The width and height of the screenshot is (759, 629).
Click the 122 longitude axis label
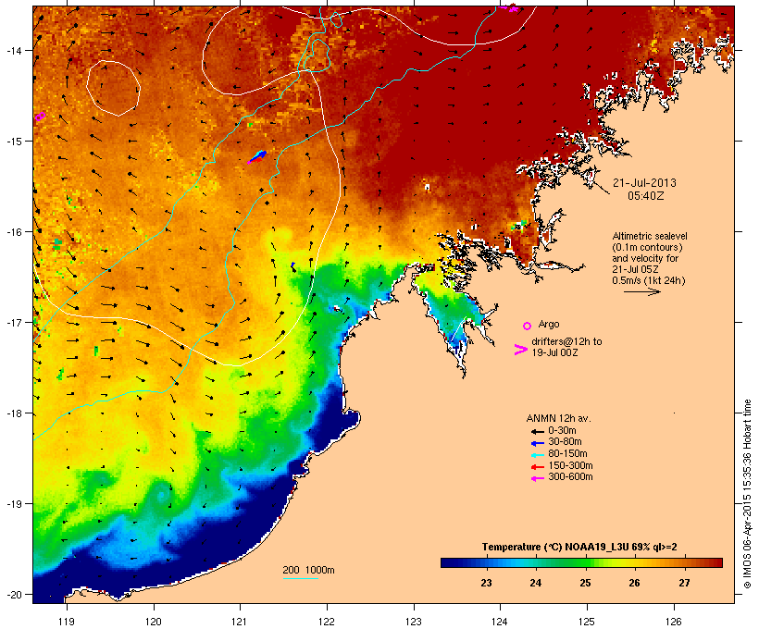coord(327,622)
